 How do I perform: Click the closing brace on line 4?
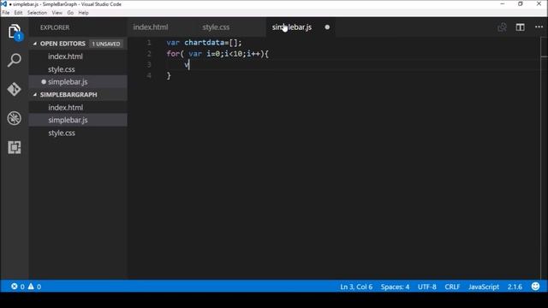click(x=169, y=75)
